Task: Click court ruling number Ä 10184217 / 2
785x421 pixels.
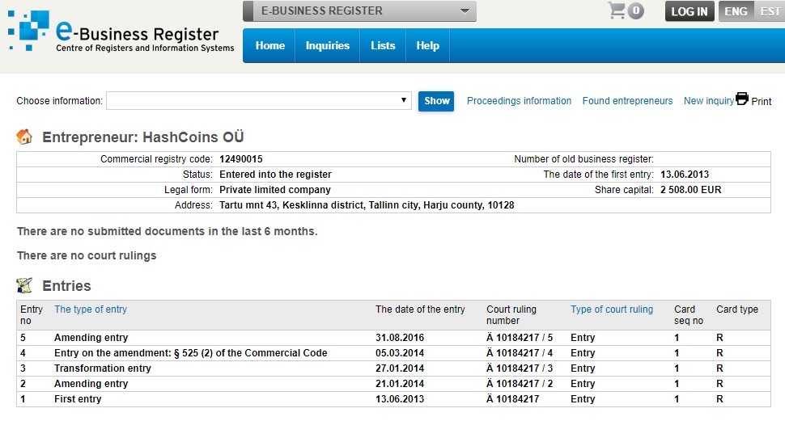Action: pos(520,384)
